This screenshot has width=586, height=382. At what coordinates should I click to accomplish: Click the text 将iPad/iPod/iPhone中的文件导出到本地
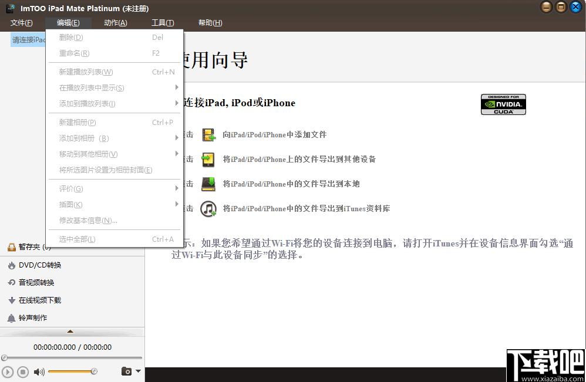[291, 184]
